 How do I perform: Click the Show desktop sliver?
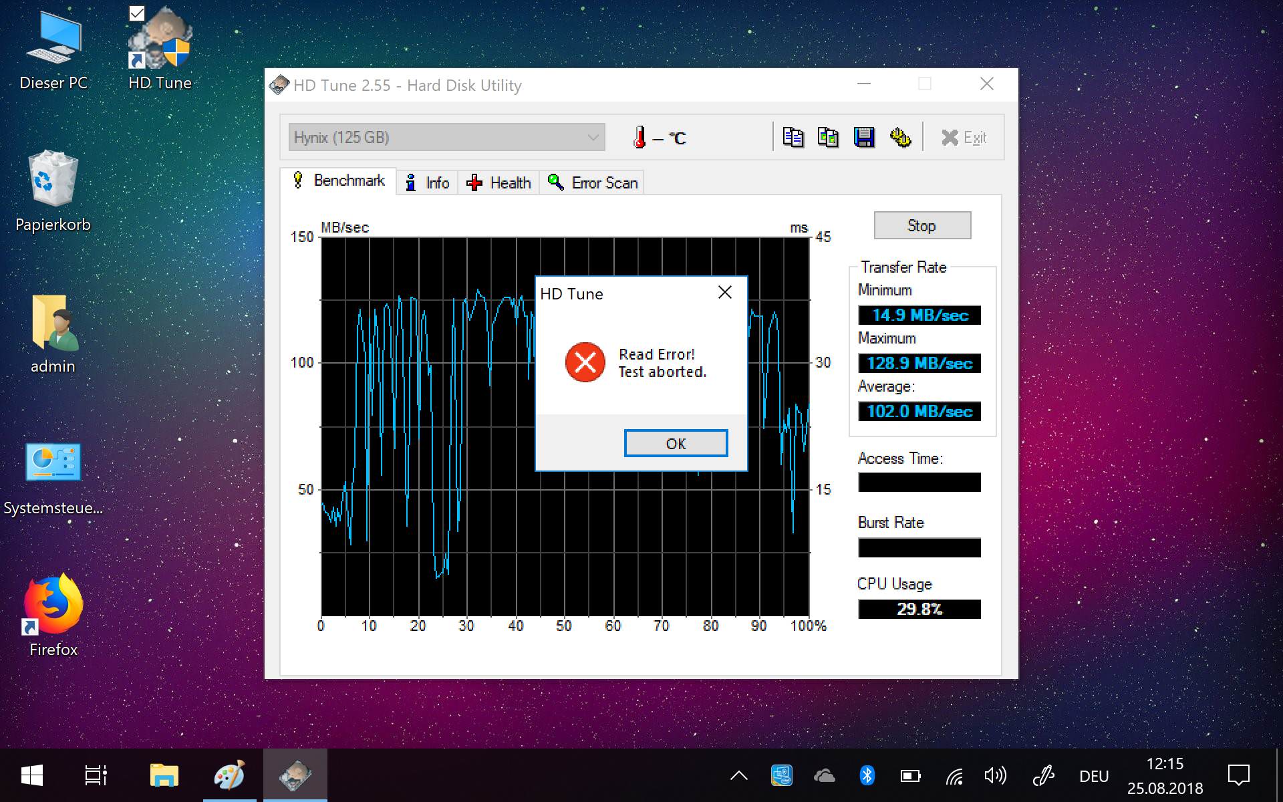tap(1278, 775)
